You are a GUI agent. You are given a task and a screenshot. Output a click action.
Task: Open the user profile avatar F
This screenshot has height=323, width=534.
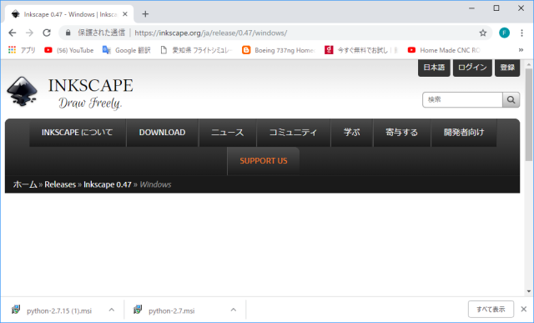click(504, 33)
